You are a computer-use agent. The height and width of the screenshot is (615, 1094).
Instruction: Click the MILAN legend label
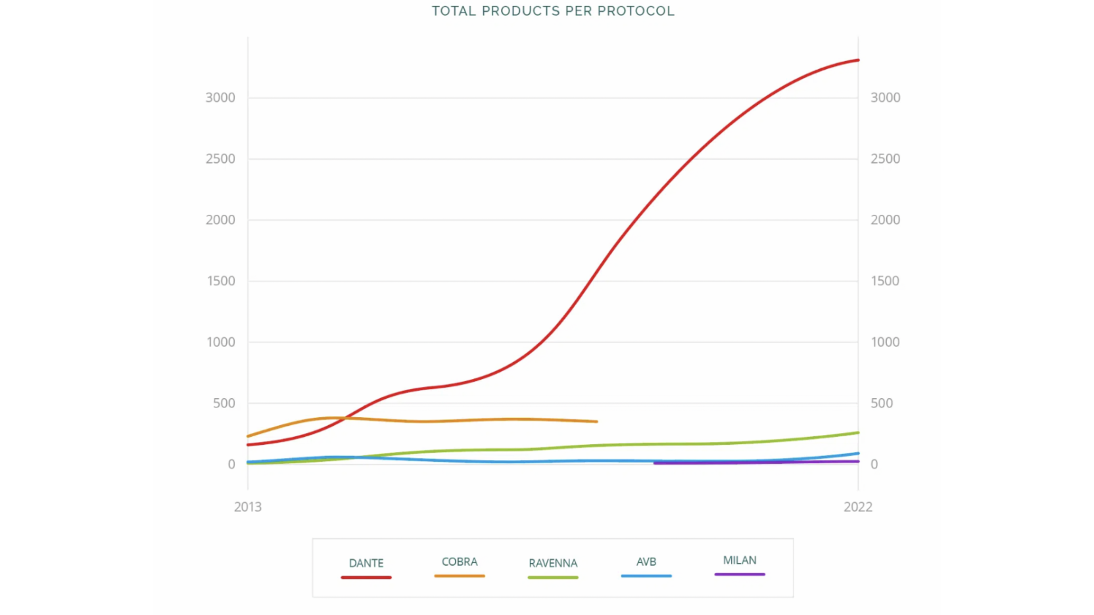[740, 560]
